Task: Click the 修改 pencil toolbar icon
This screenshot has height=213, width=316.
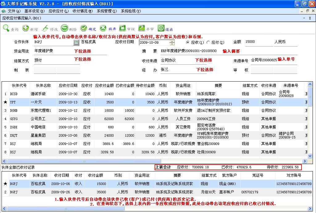Action: pos(45,28)
